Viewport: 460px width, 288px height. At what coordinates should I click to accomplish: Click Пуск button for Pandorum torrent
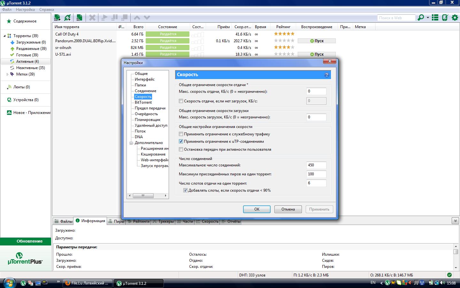(317, 41)
